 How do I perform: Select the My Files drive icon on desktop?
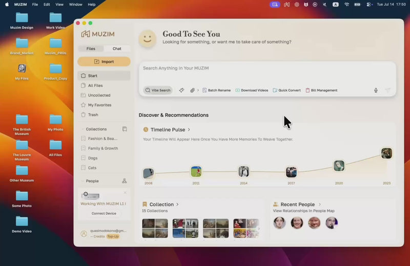click(x=22, y=72)
